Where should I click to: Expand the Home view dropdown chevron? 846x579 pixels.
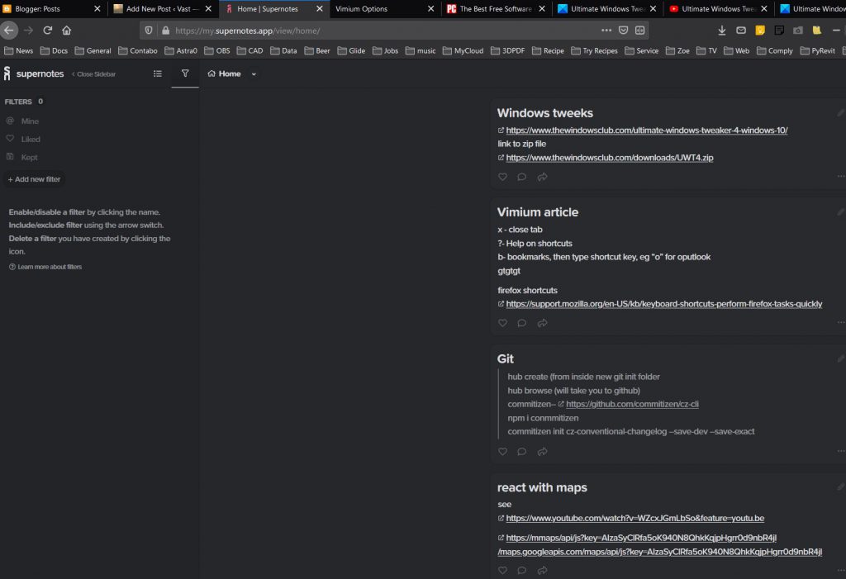coord(254,74)
